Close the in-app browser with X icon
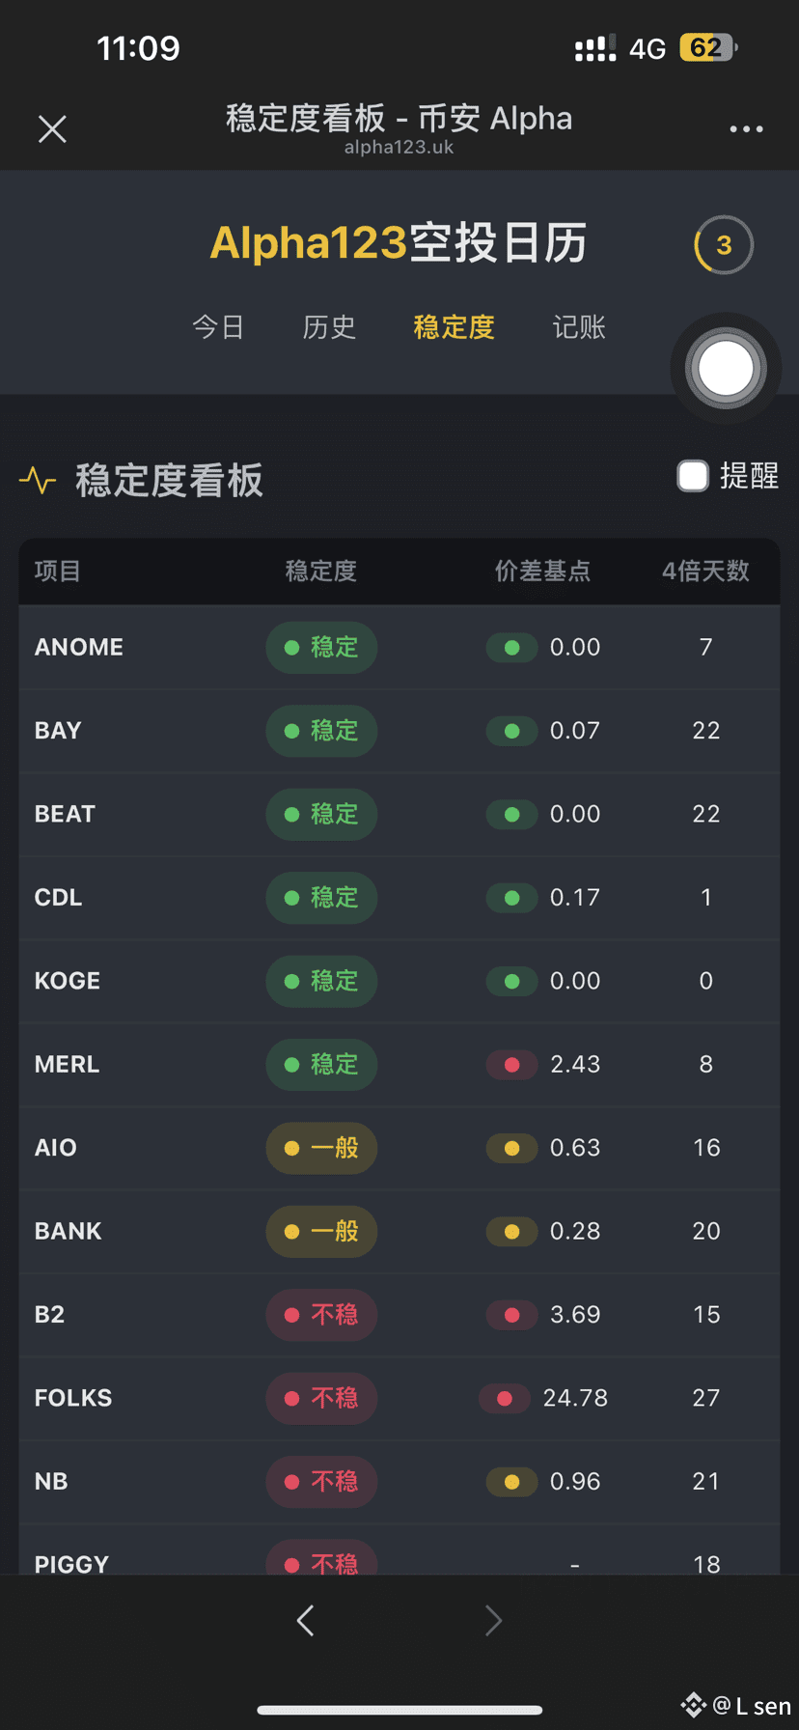This screenshot has height=1730, width=799. pyautogui.click(x=52, y=129)
